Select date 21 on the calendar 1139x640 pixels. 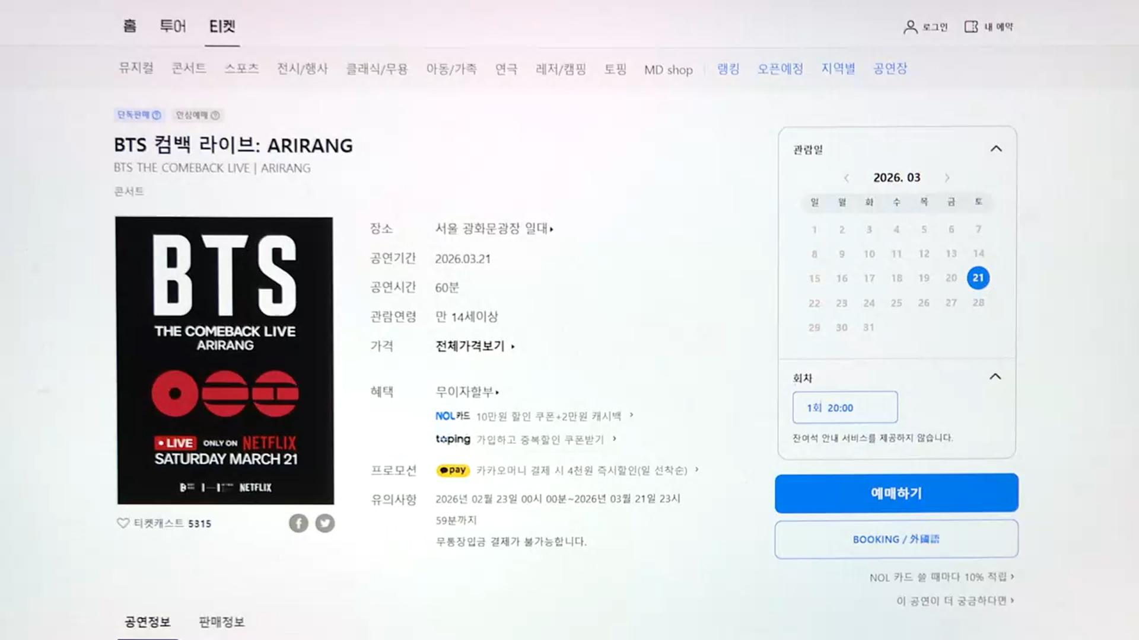(x=978, y=278)
